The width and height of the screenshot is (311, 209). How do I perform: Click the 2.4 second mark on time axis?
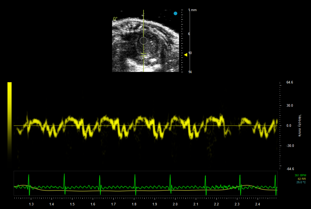(257, 204)
